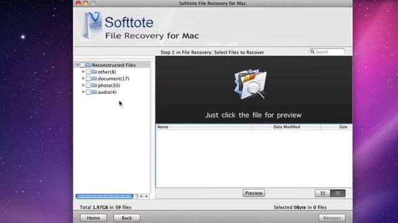Viewport: 398px width, 223px height.
Task: Click 'Just click the file for preview' text
Action: click(x=253, y=115)
